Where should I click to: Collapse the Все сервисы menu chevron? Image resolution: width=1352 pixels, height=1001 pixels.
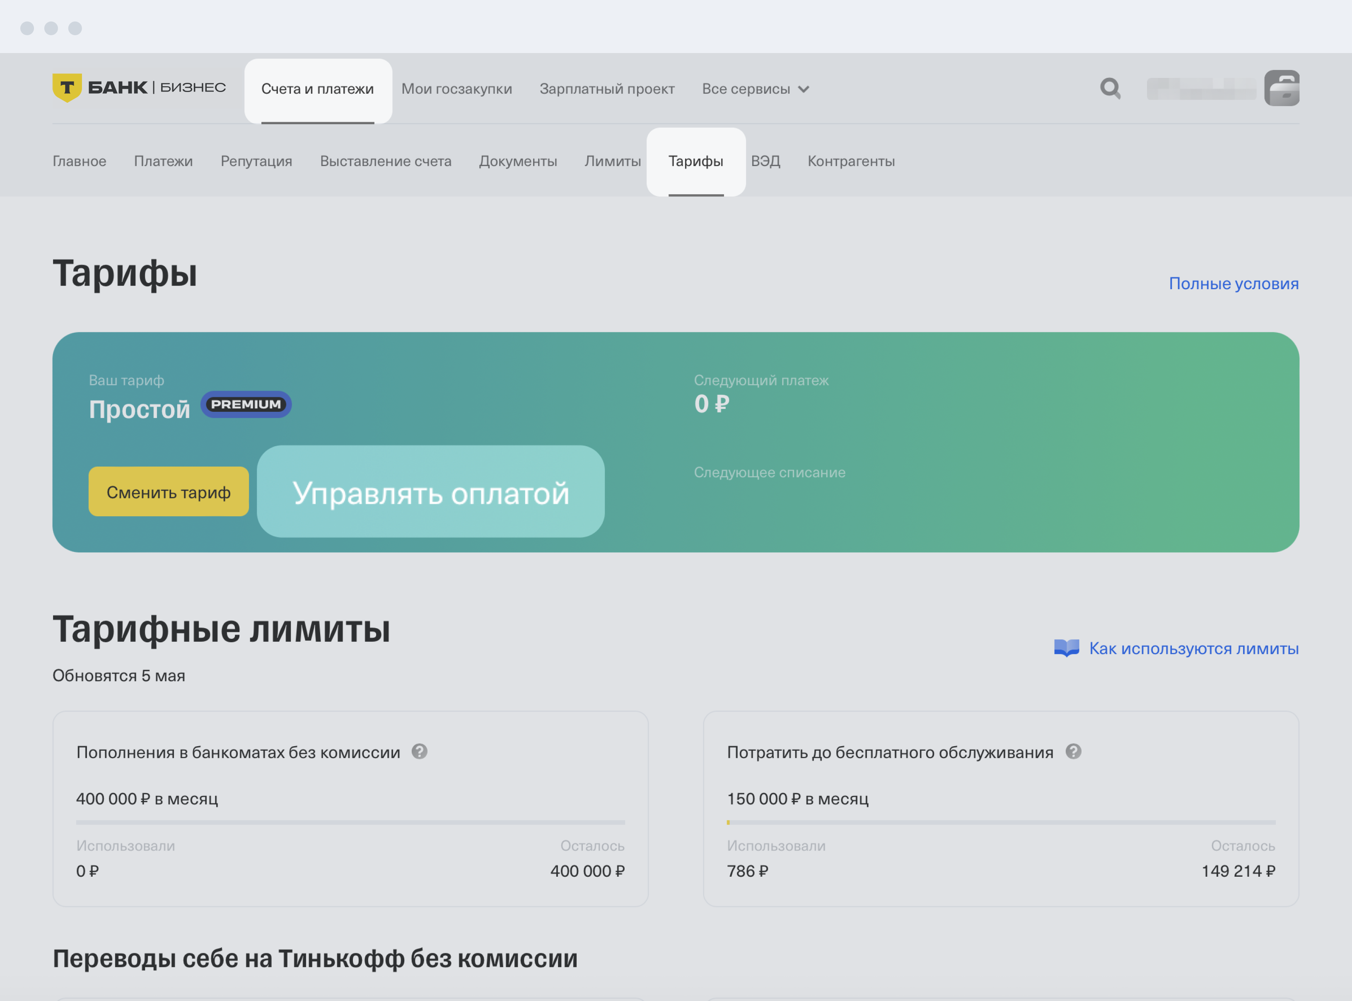pyautogui.click(x=805, y=89)
